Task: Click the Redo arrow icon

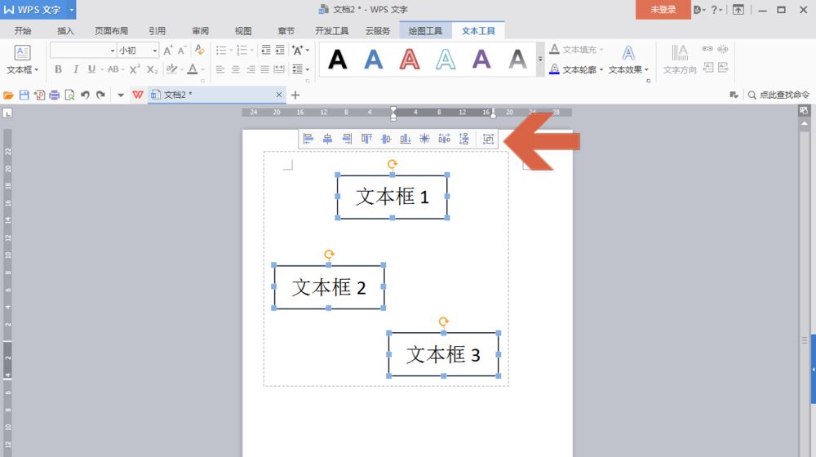Action: point(100,95)
